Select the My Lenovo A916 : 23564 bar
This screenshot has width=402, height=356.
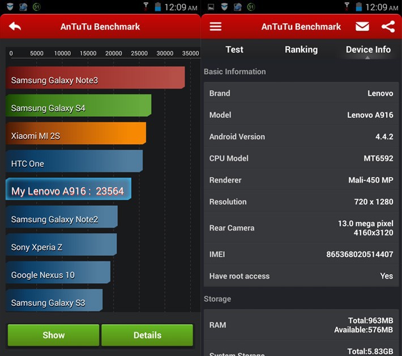pos(69,189)
